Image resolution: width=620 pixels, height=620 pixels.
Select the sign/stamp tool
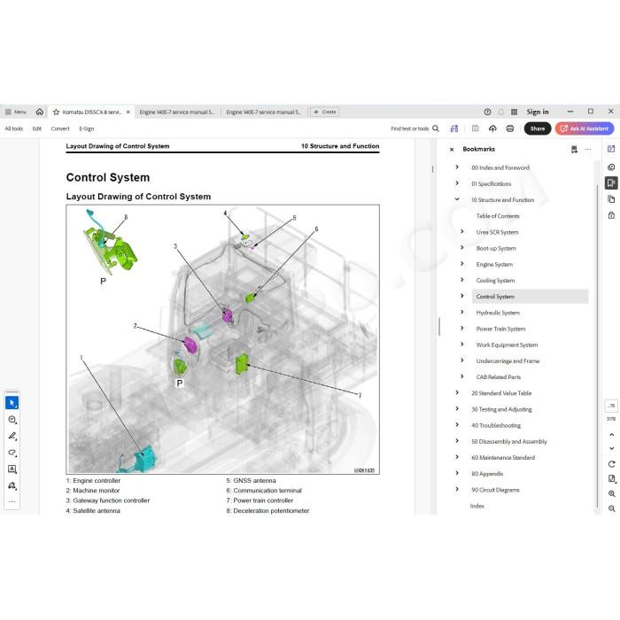tap(12, 485)
